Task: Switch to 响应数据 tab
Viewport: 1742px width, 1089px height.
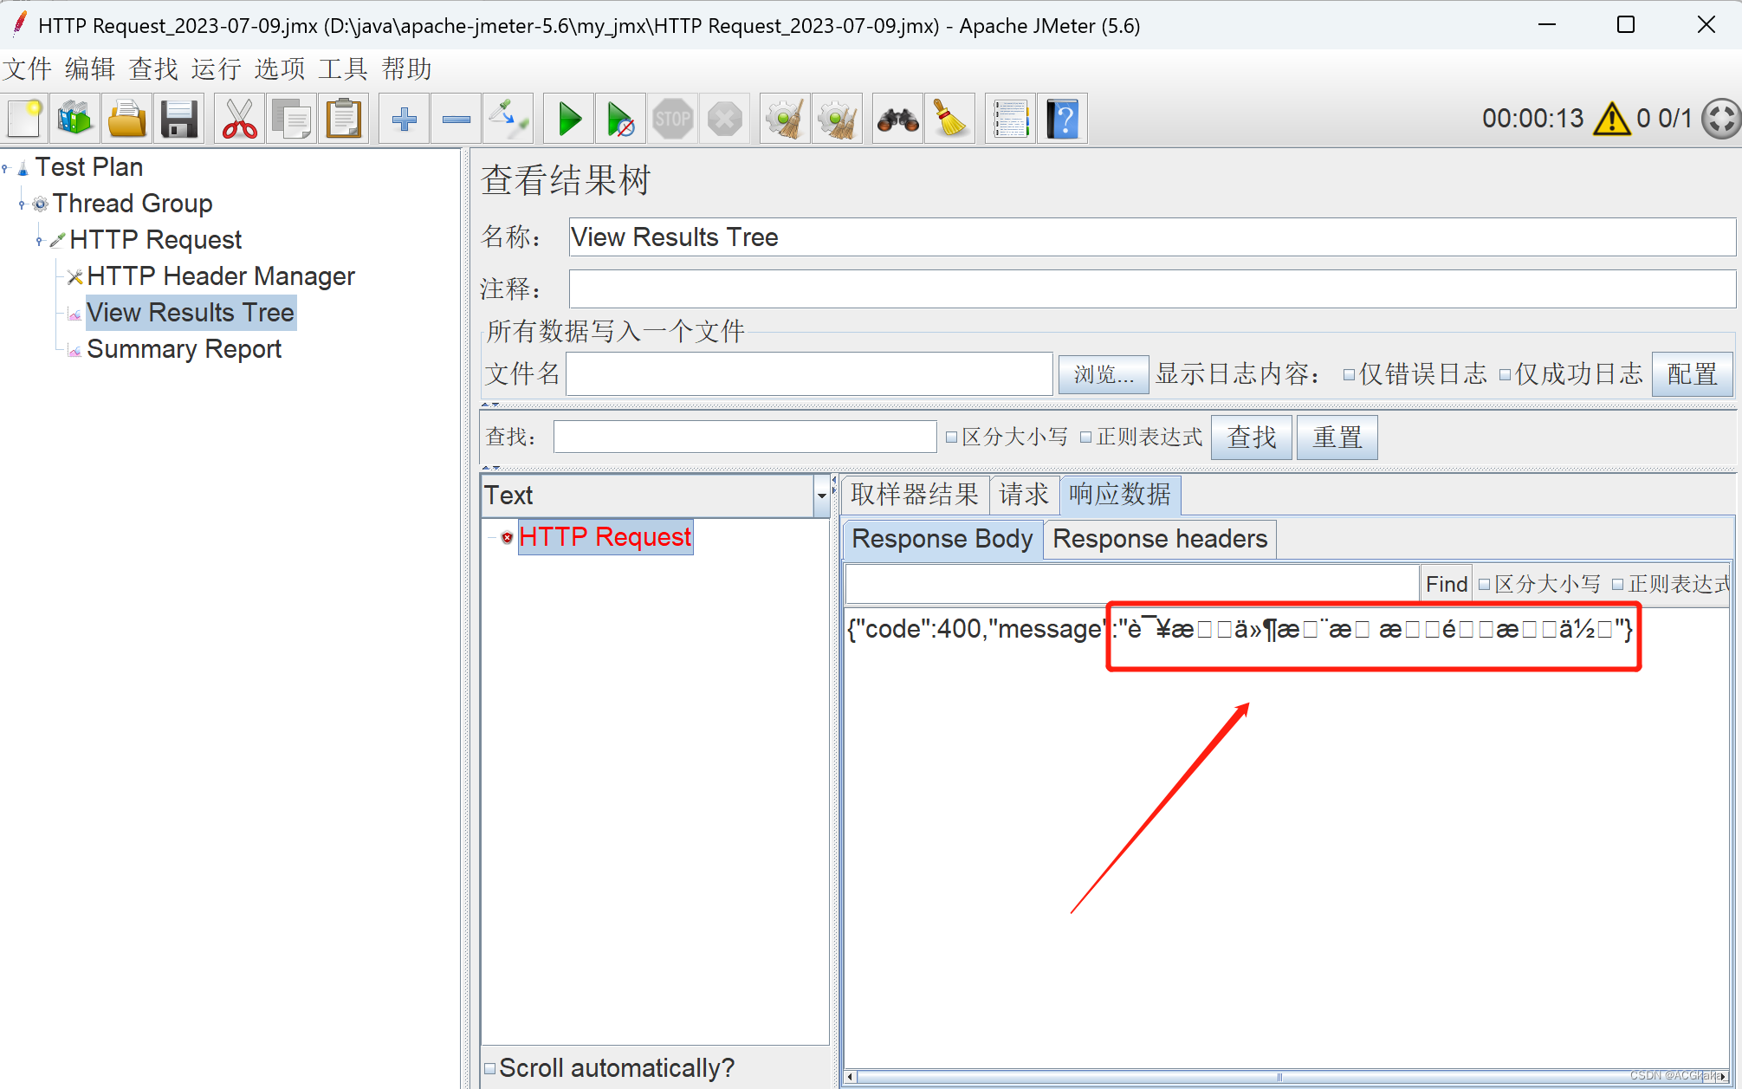Action: coord(1120,495)
